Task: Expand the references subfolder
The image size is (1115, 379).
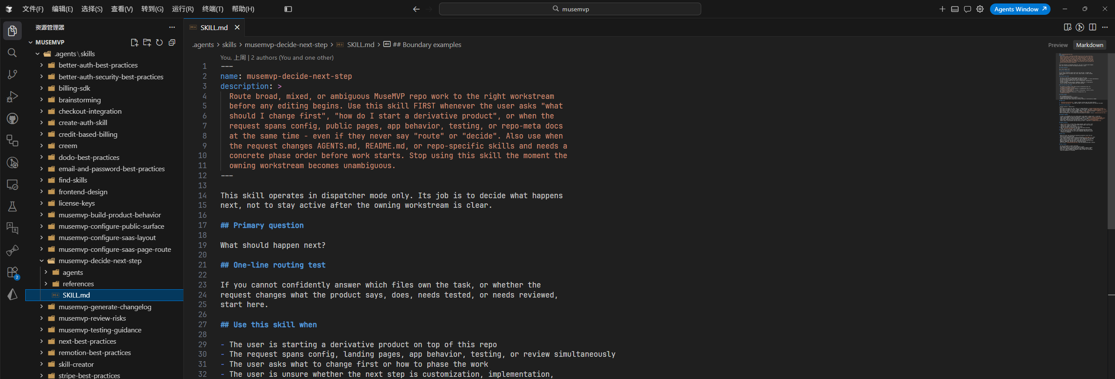Action: pos(46,284)
